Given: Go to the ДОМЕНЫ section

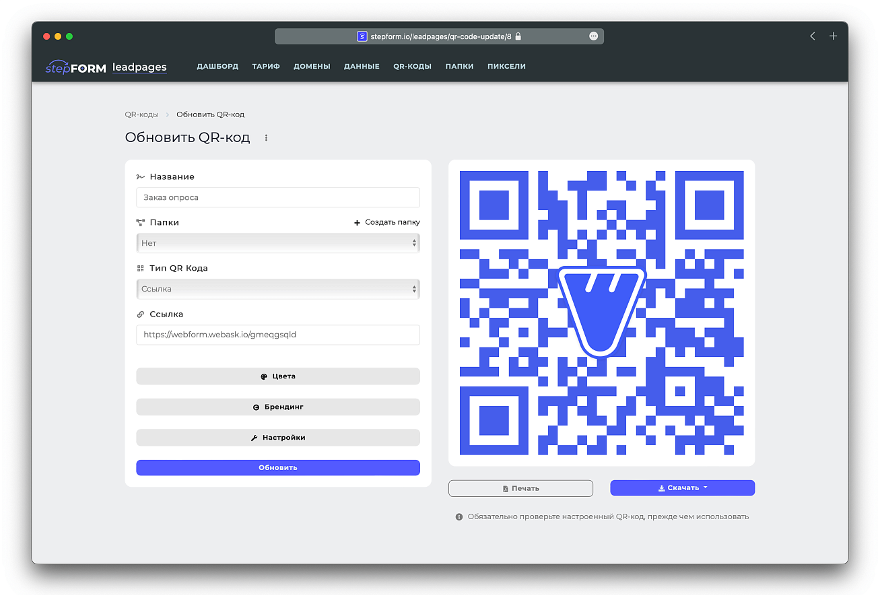Looking at the screenshot, I should click(x=312, y=67).
